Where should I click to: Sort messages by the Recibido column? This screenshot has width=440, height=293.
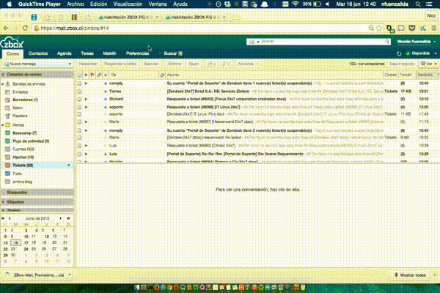click(425, 75)
